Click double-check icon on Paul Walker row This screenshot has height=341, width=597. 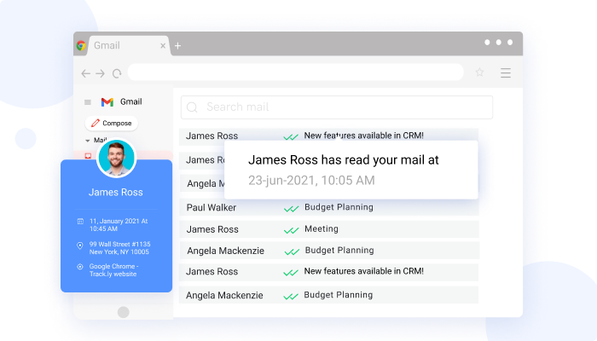[292, 209]
